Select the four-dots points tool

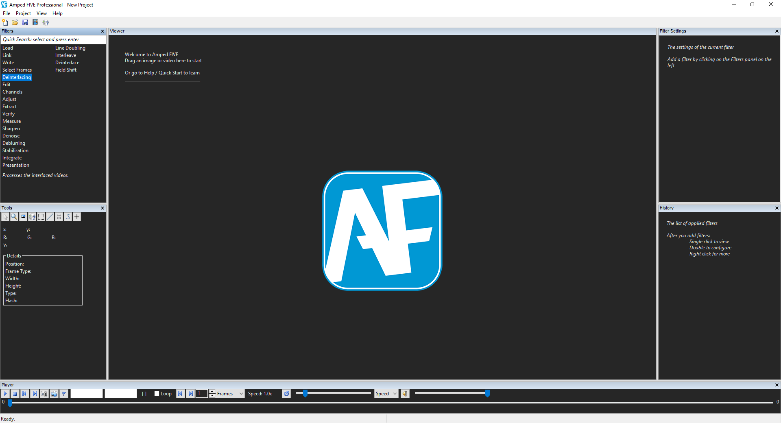pyautogui.click(x=59, y=217)
